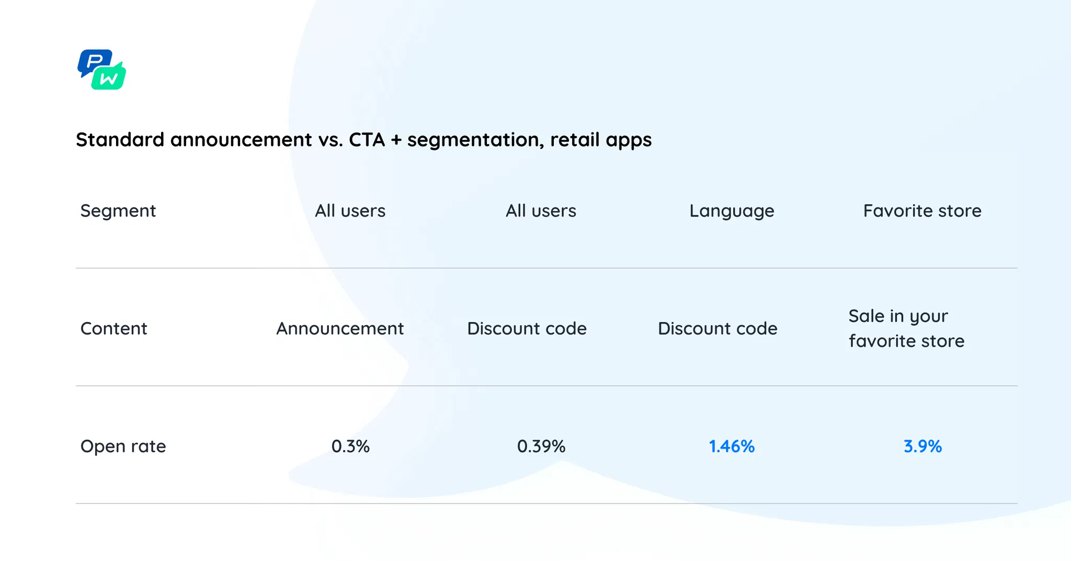This screenshot has width=1071, height=562.
Task: Click the Announcement content cell
Action: (340, 328)
